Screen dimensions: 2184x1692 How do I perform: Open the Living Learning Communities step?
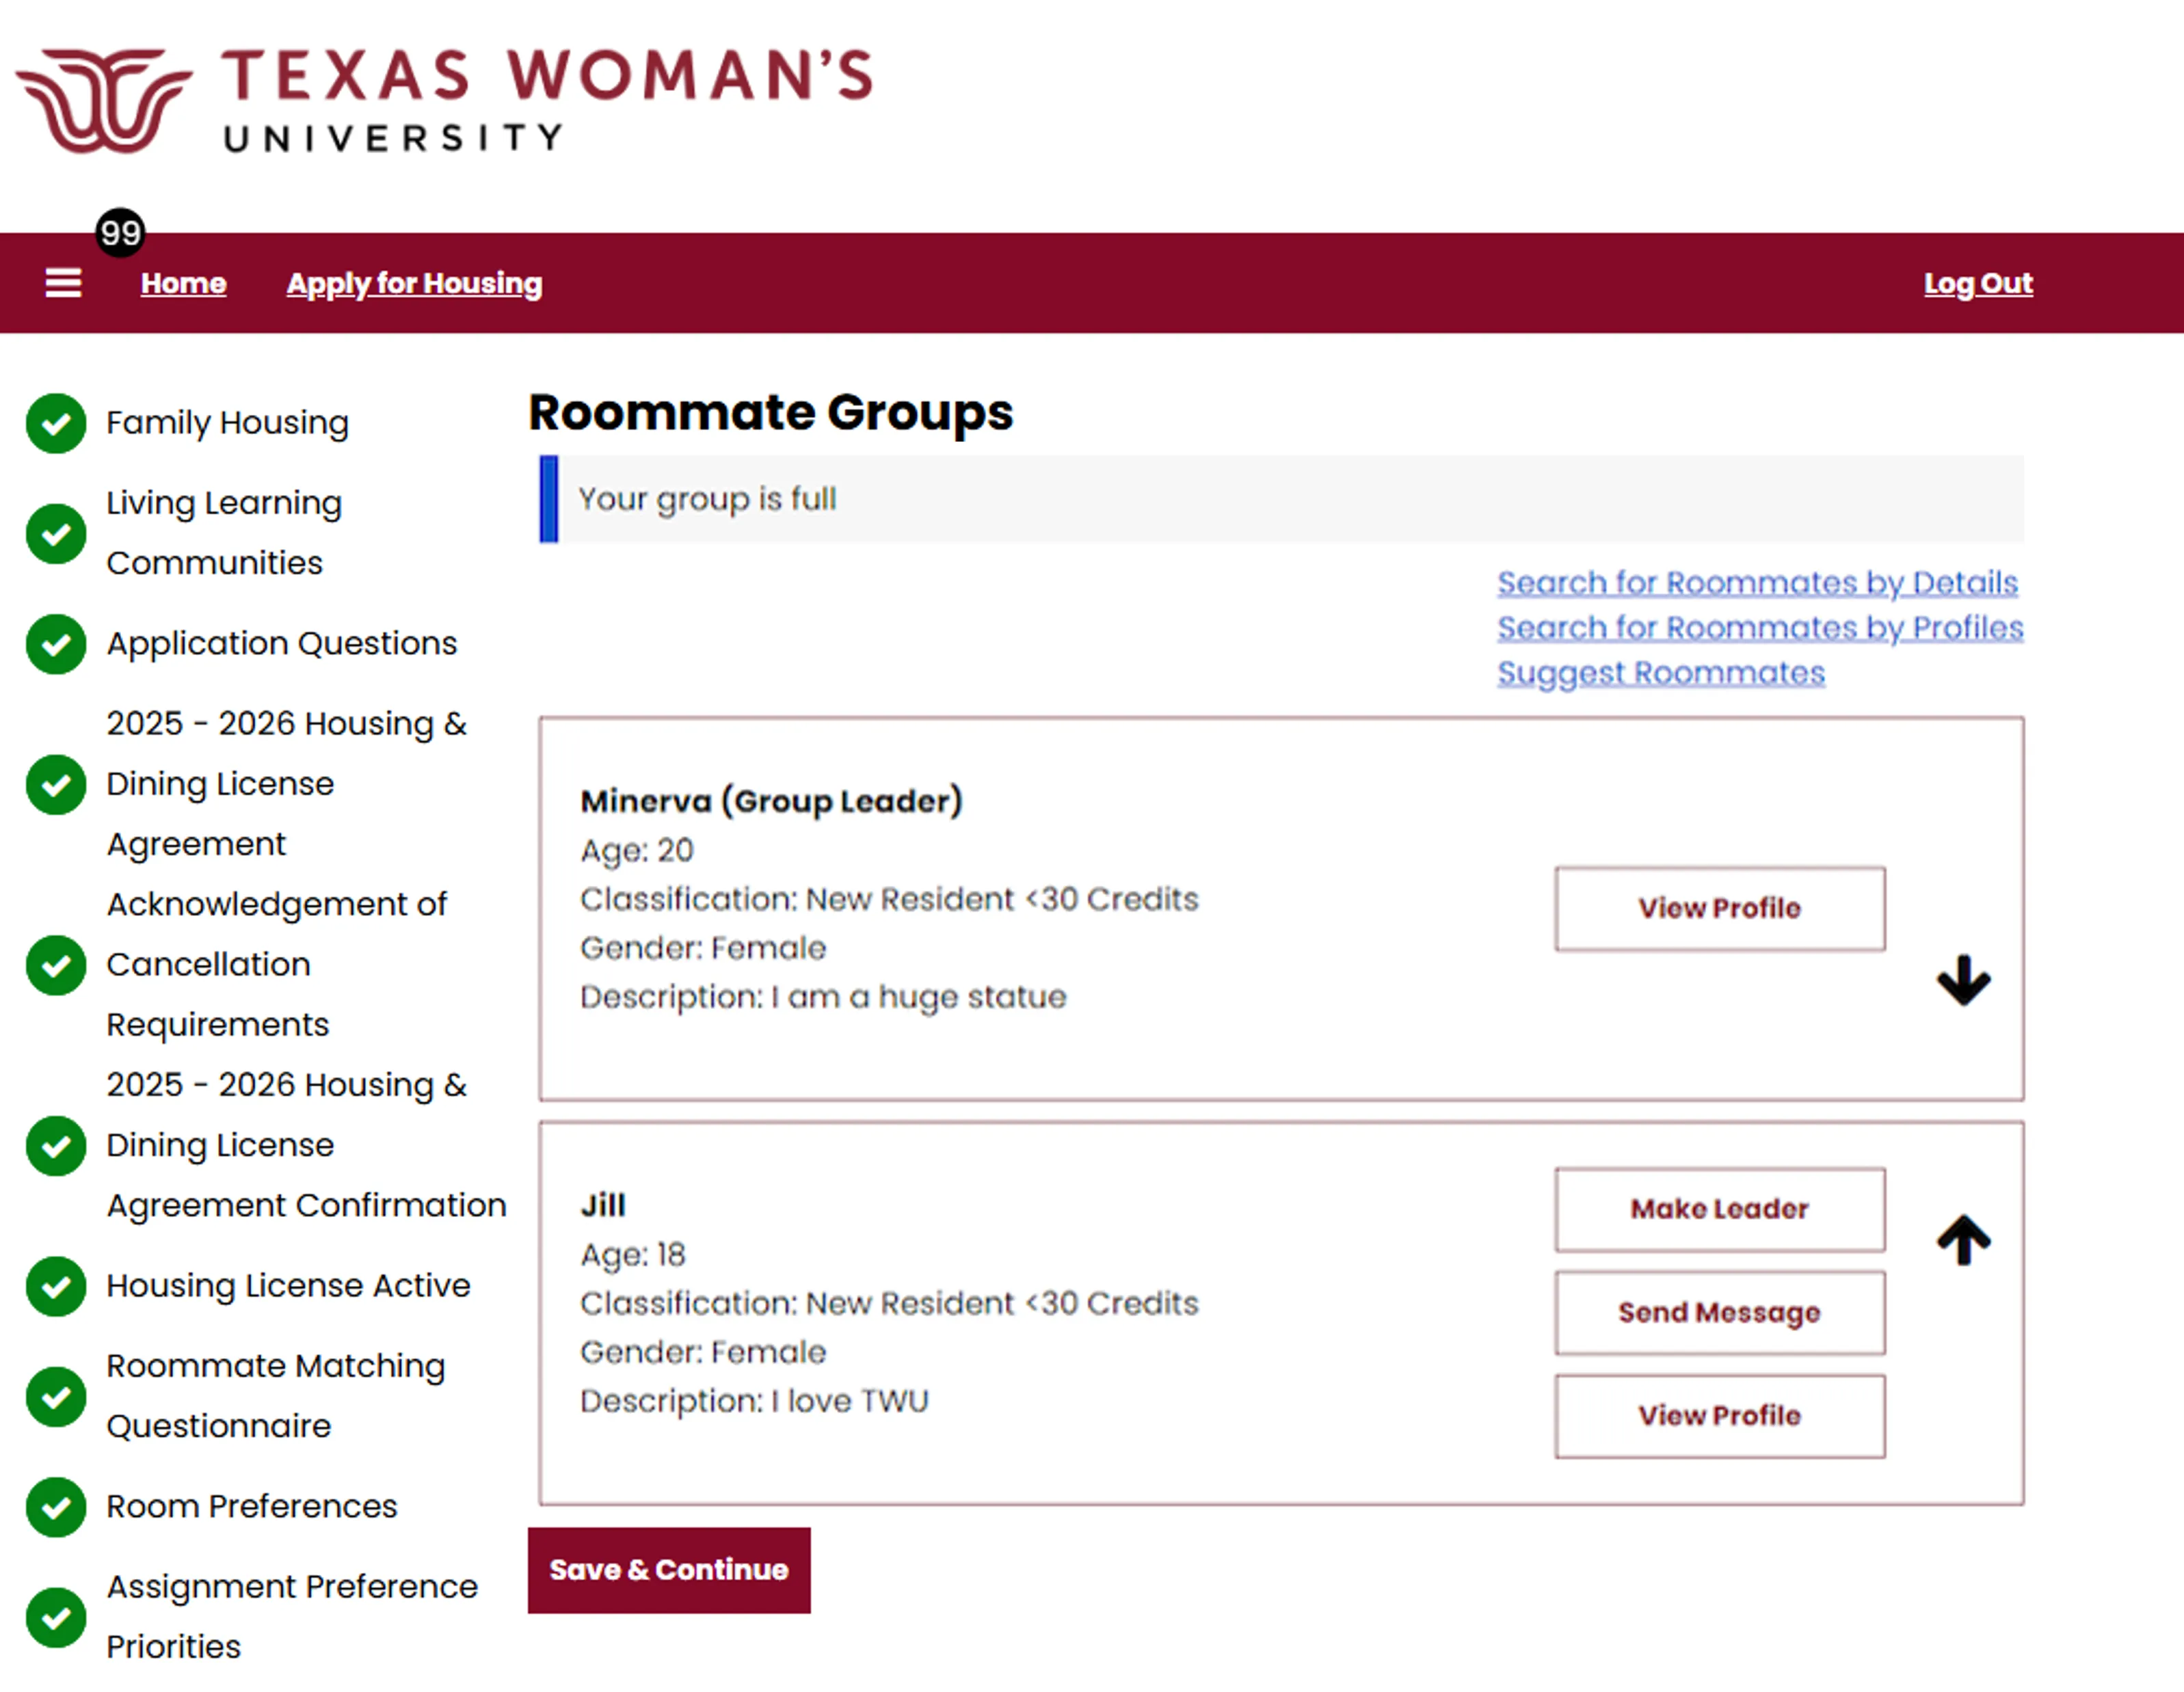[x=224, y=533]
